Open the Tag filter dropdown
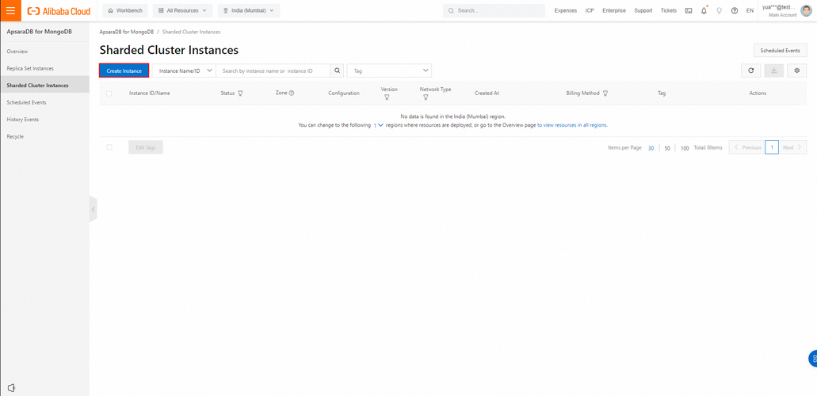The image size is (817, 396). (x=389, y=70)
